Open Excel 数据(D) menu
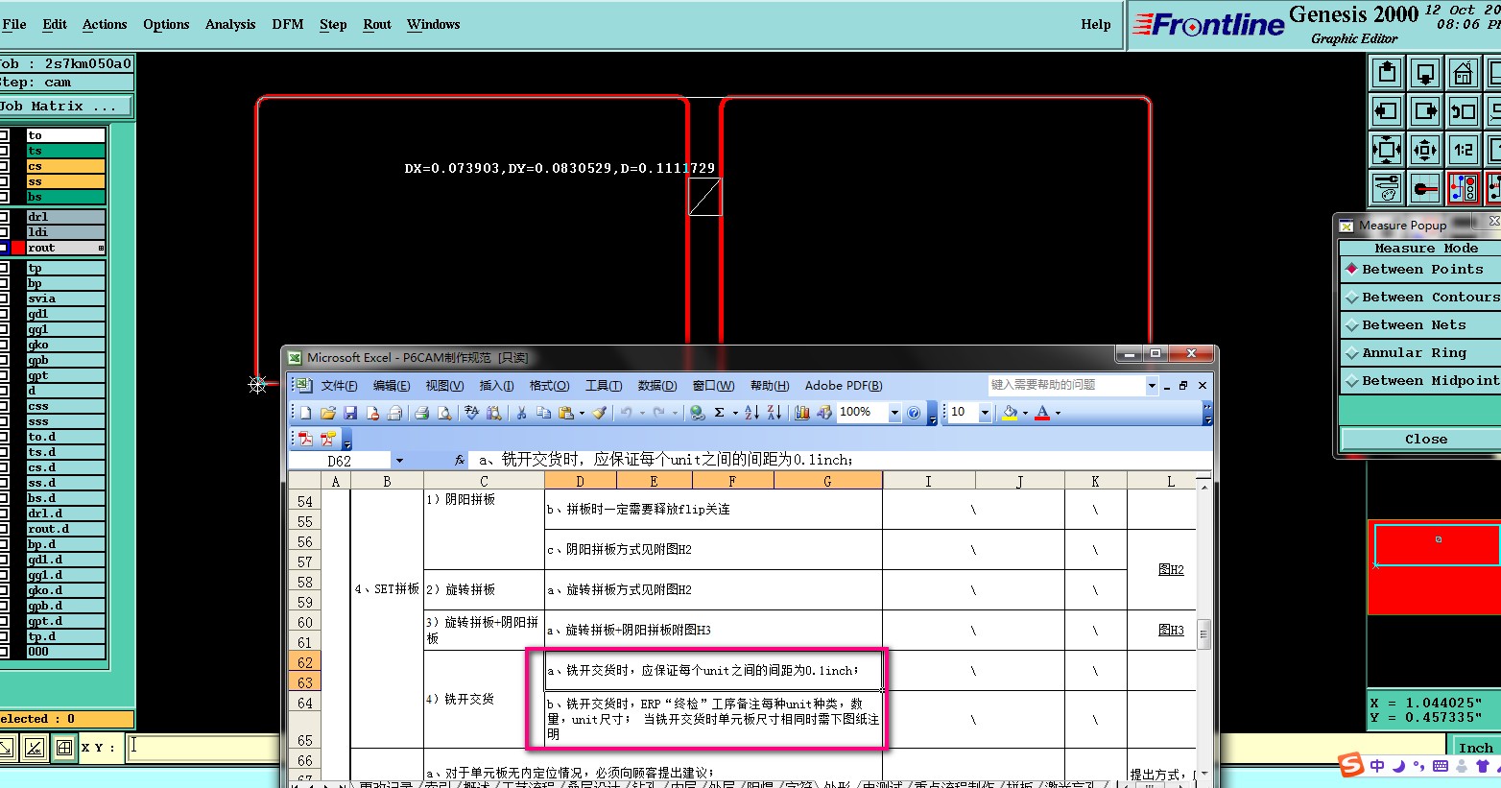1501x788 pixels. [657, 386]
